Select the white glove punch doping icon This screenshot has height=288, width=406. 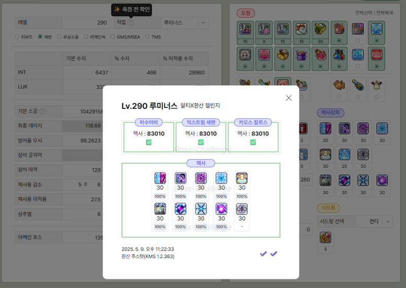(301, 29)
